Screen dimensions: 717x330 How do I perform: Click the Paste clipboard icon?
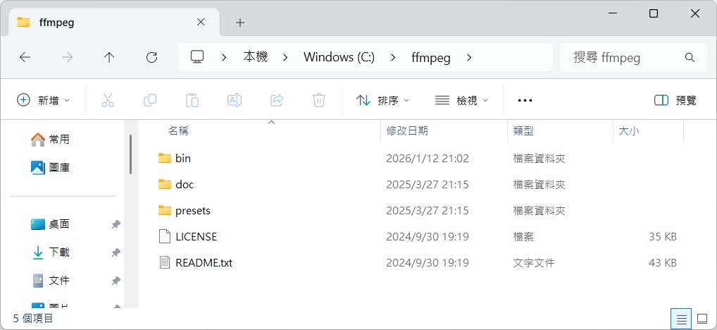(192, 100)
